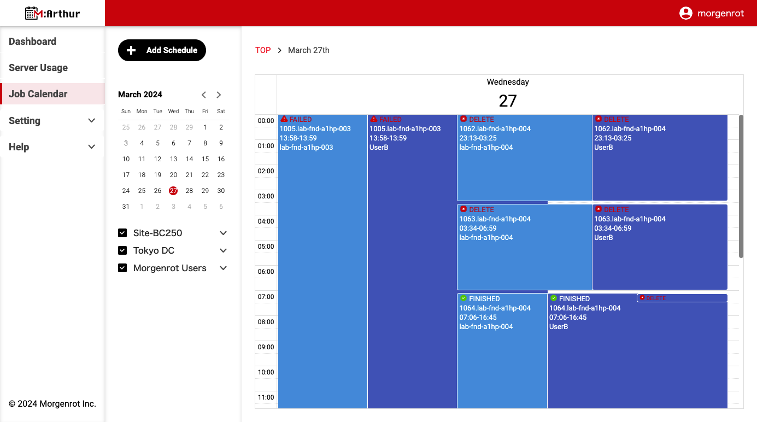Navigate to Server Usage
Screen dimensions: 757x422
pos(38,68)
